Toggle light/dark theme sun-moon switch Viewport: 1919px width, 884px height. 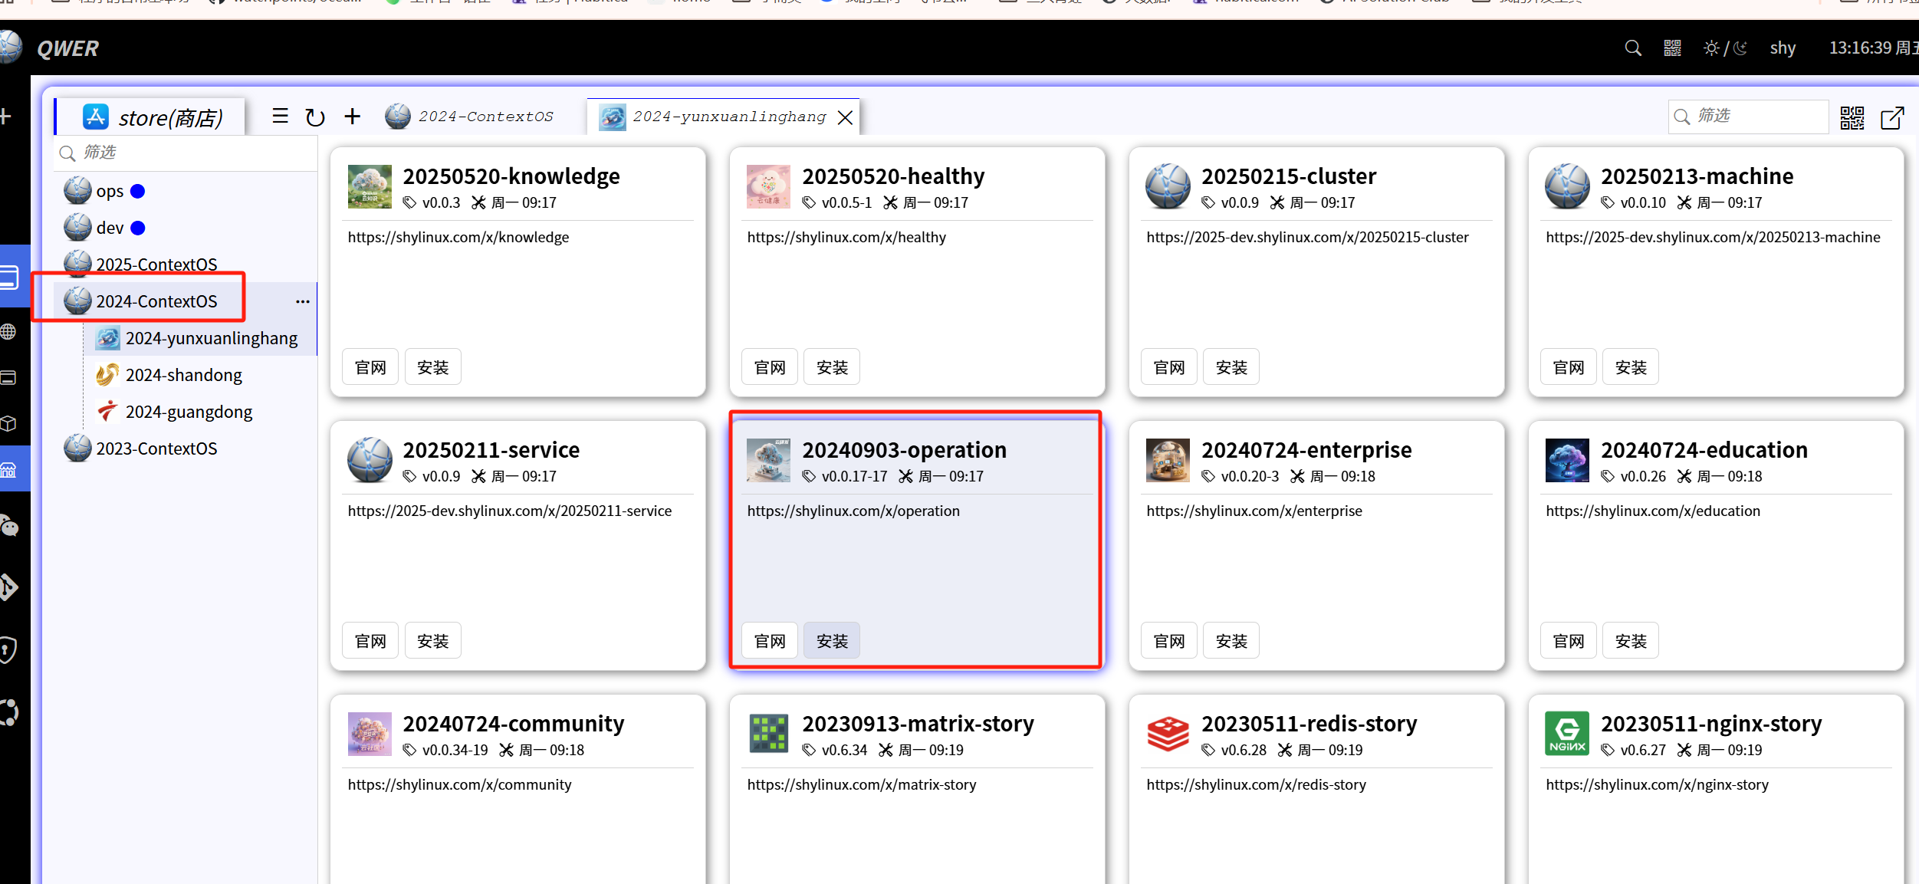[x=1724, y=48]
